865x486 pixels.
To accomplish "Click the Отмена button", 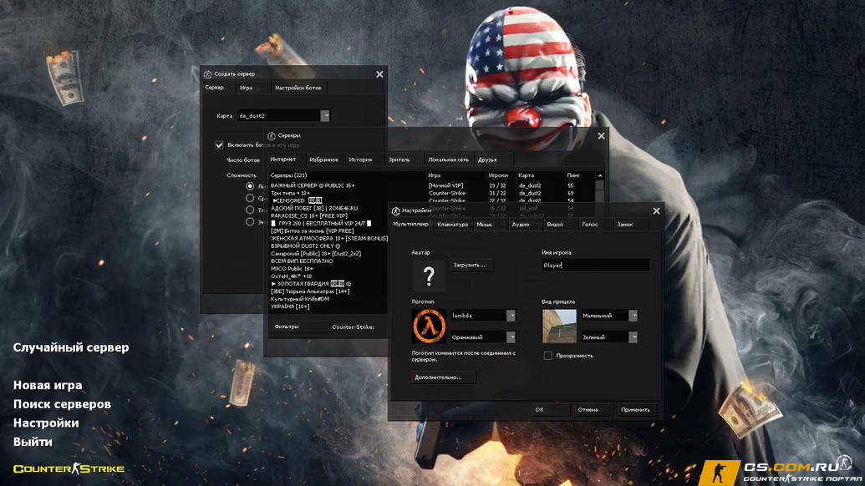I will click(592, 409).
